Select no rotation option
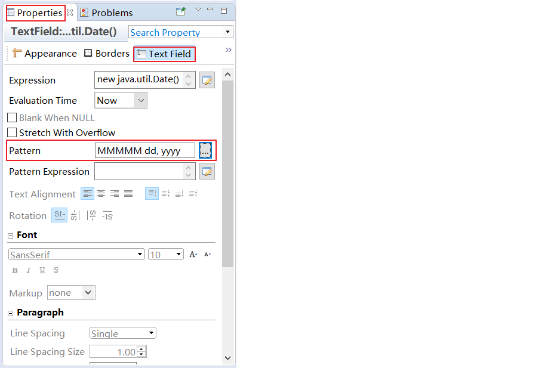 click(59, 215)
